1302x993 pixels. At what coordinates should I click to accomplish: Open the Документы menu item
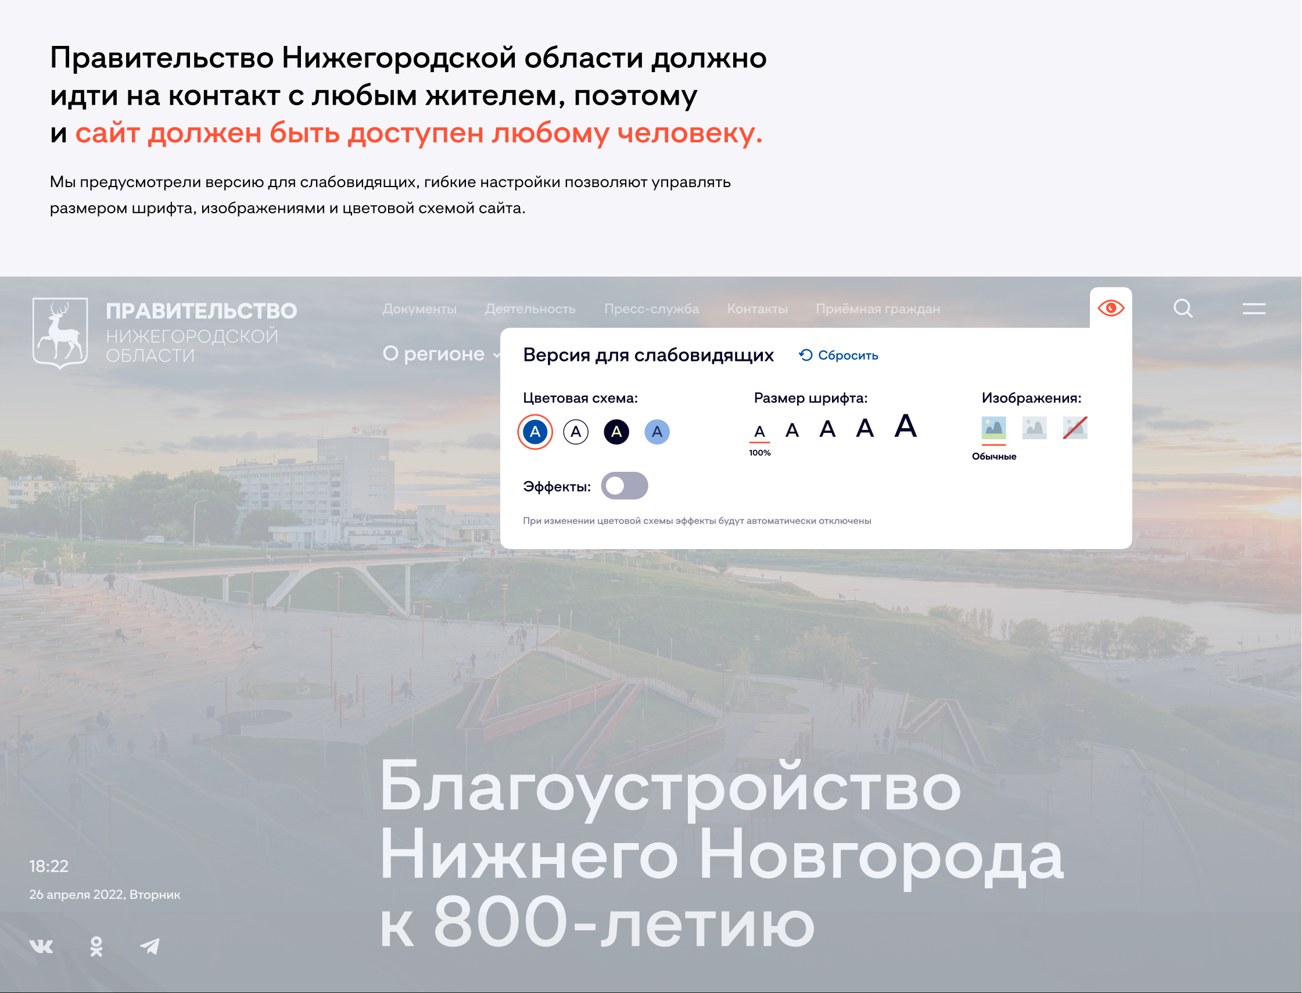pos(419,309)
